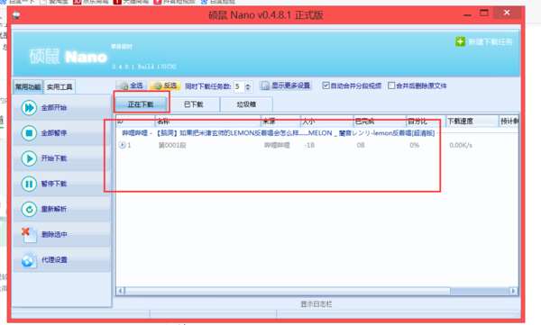Increase simultaneous download count stepper
Viewport: 541px width, 325px height.
[x=248, y=84]
